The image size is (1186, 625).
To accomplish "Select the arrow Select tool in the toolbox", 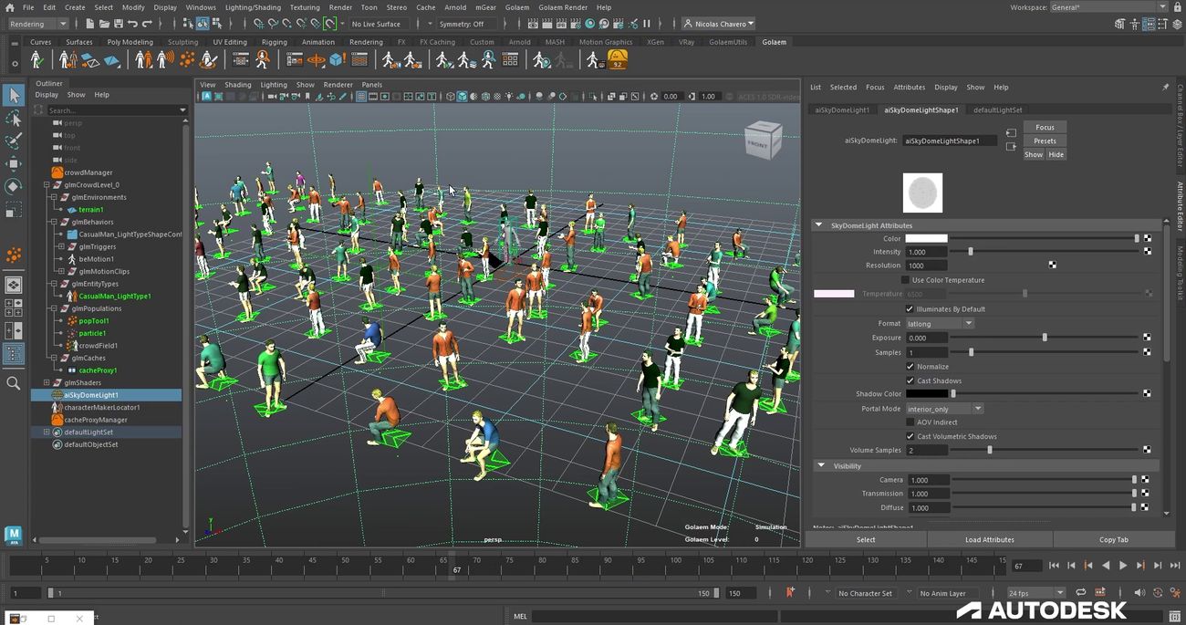I will click(14, 95).
